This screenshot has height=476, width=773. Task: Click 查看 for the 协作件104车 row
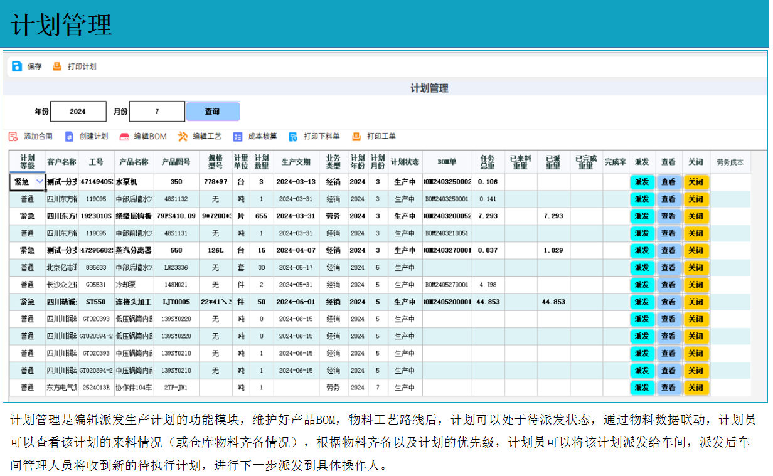pos(669,388)
